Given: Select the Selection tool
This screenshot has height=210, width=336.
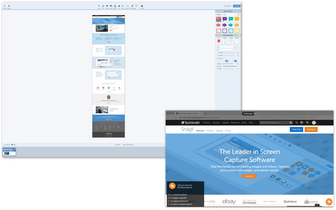Looking at the screenshot, I should 128,6.
